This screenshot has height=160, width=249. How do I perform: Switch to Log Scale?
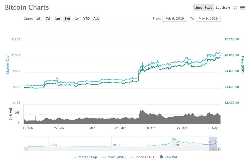(223, 7)
